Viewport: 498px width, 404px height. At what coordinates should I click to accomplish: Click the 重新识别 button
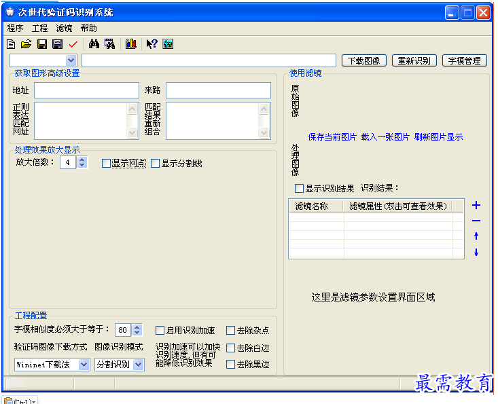414,60
